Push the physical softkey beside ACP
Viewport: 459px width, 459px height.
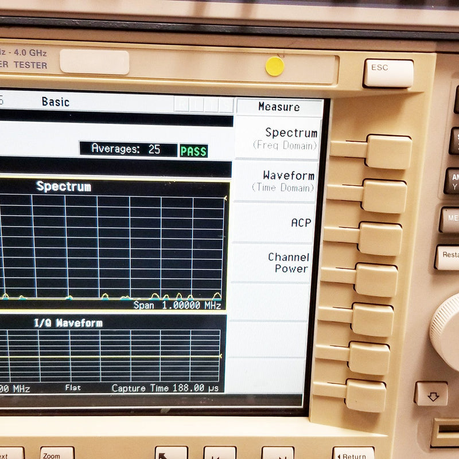380,239
